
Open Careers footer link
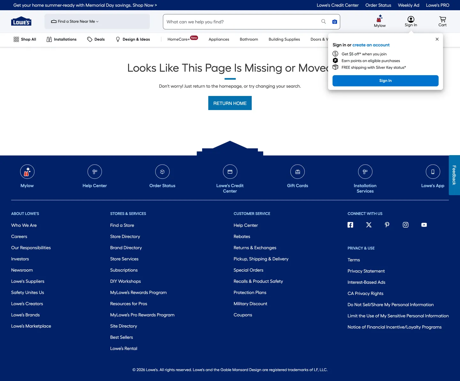point(19,236)
